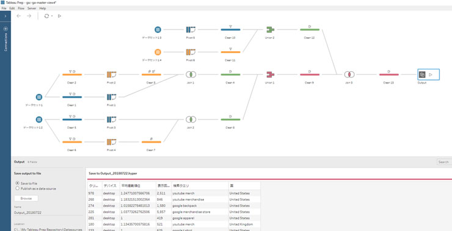The image size is (452, 231).
Task: Open the Flow menu
Action: point(21,9)
